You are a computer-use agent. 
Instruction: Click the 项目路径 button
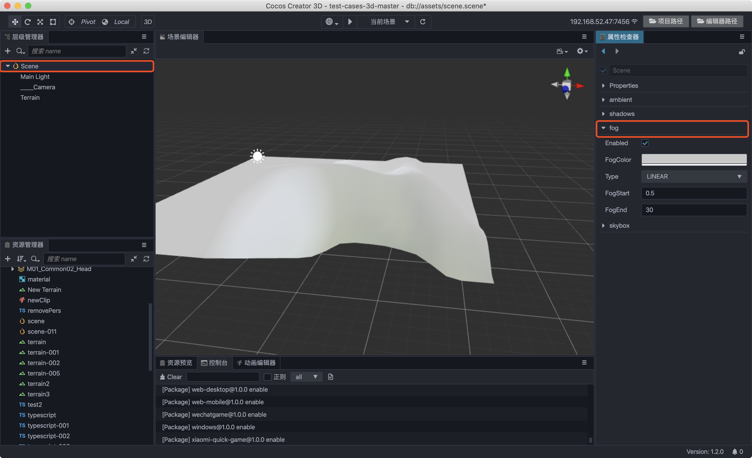point(666,21)
